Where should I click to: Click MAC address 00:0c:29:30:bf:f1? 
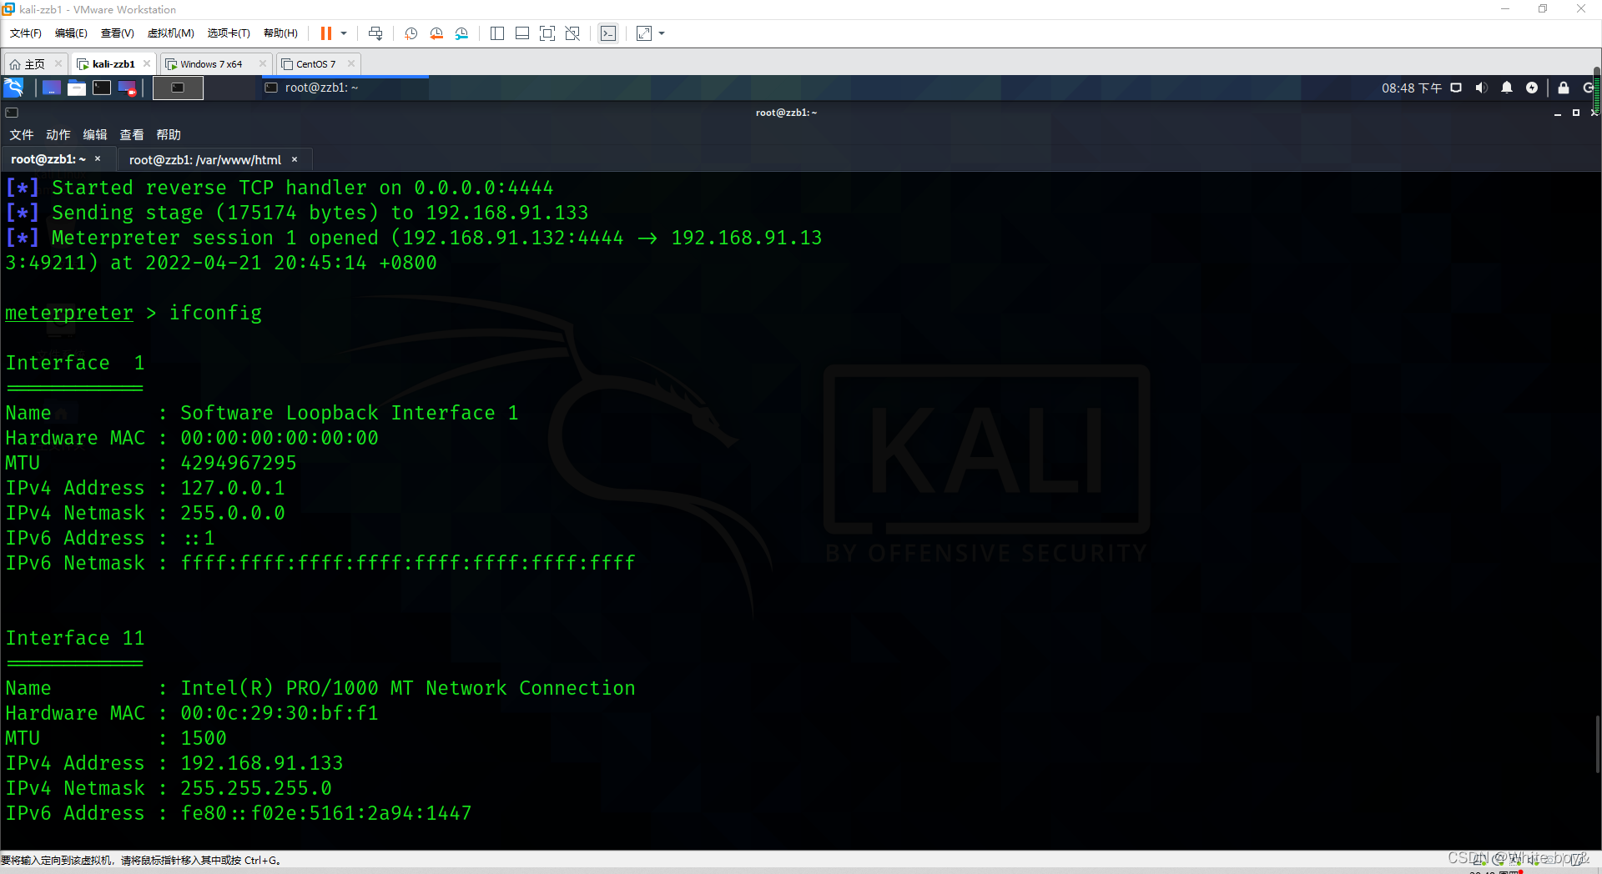click(280, 713)
